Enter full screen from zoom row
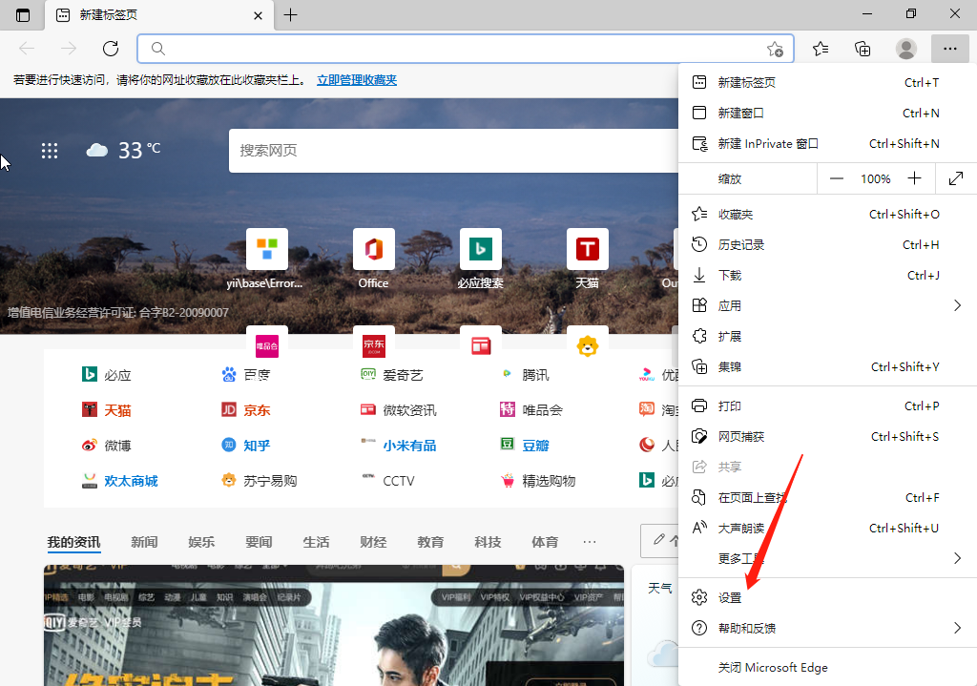 (x=956, y=178)
